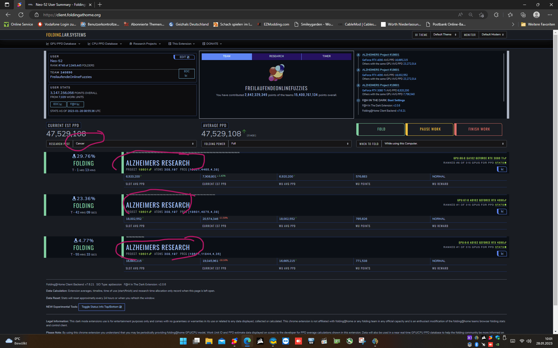Switch to the TEAM tab
This screenshot has width=558, height=348.
tap(227, 56)
